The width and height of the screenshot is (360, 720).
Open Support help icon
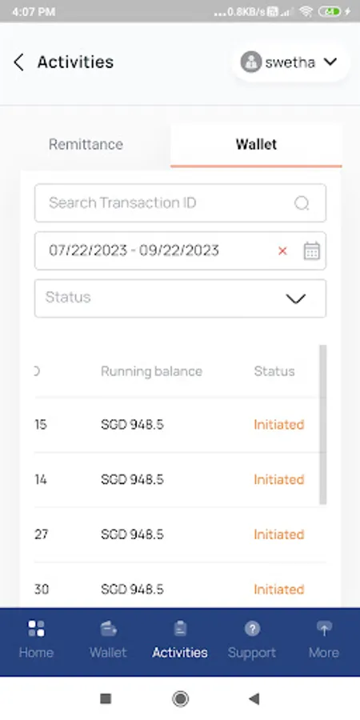252,628
